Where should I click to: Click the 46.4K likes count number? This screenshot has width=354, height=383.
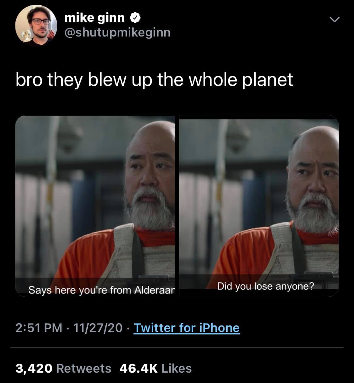point(138,369)
